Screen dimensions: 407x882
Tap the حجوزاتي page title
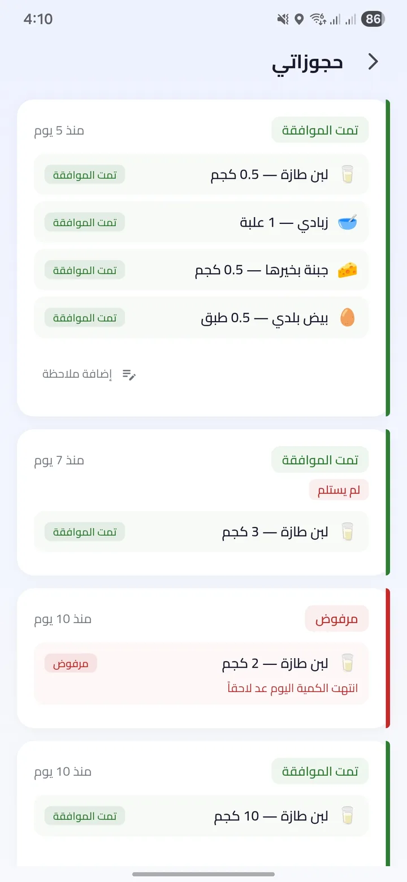pos(308,62)
